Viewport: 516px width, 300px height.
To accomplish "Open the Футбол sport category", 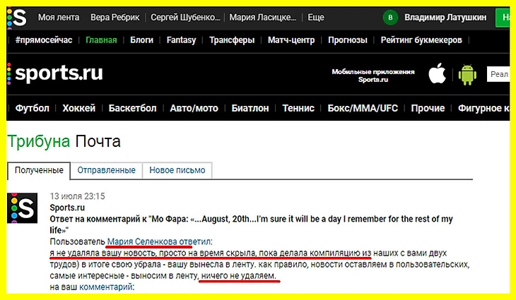I will tap(33, 108).
